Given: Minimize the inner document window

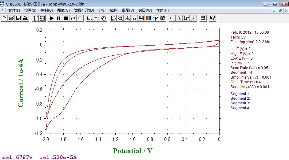Looking at the screenshot, I should (x=274, y=10).
